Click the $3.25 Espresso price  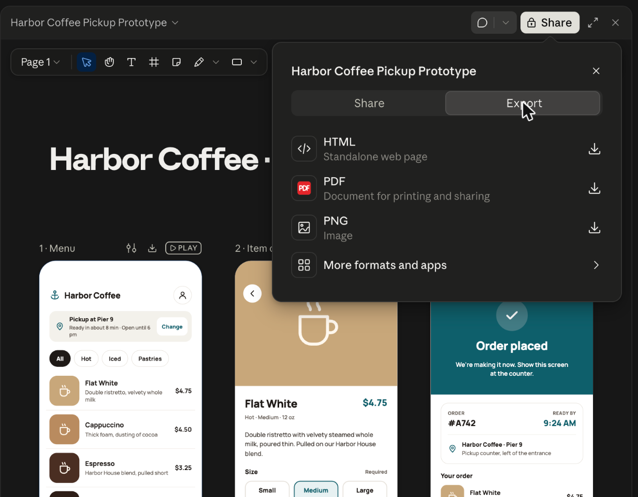pyautogui.click(x=183, y=468)
